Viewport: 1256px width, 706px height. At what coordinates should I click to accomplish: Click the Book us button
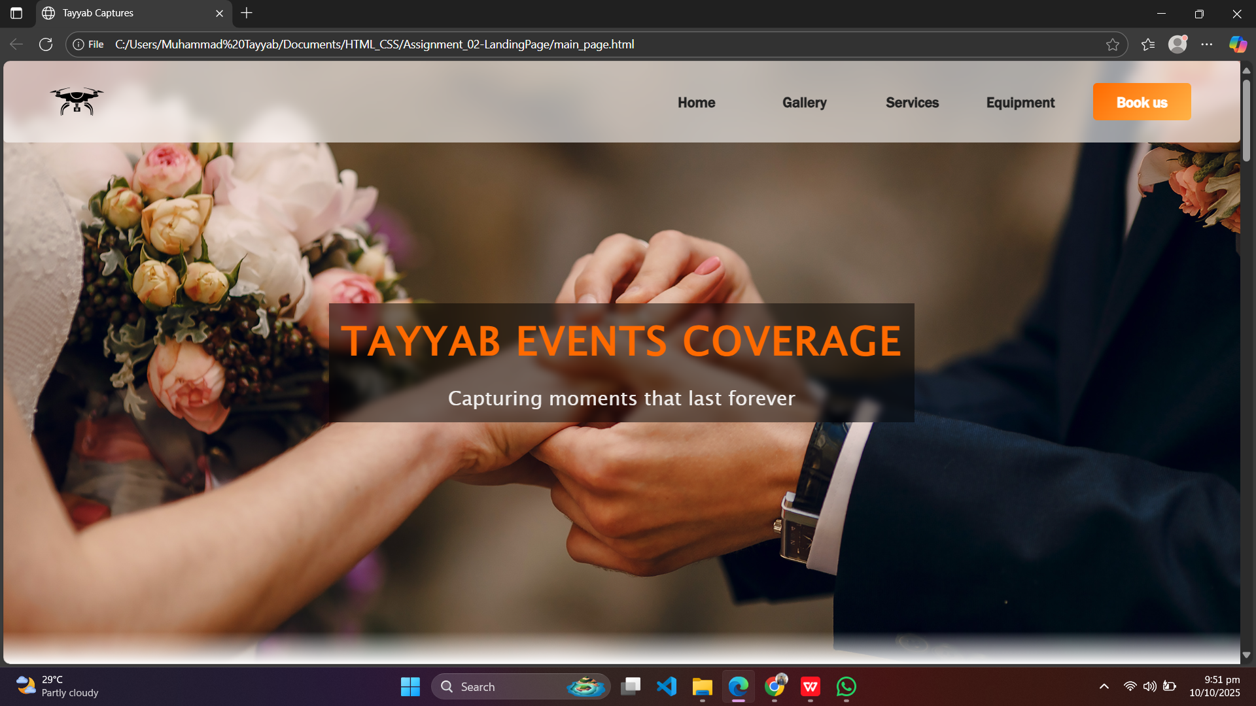(1142, 101)
